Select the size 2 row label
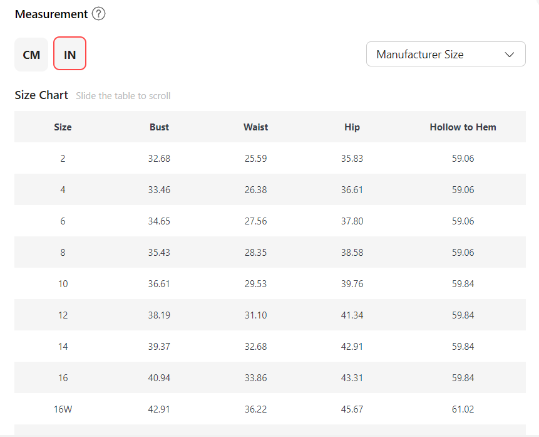The height and width of the screenshot is (437, 539). (x=63, y=159)
